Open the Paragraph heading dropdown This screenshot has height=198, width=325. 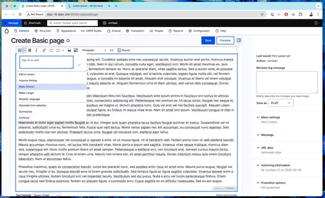[x=94, y=50]
